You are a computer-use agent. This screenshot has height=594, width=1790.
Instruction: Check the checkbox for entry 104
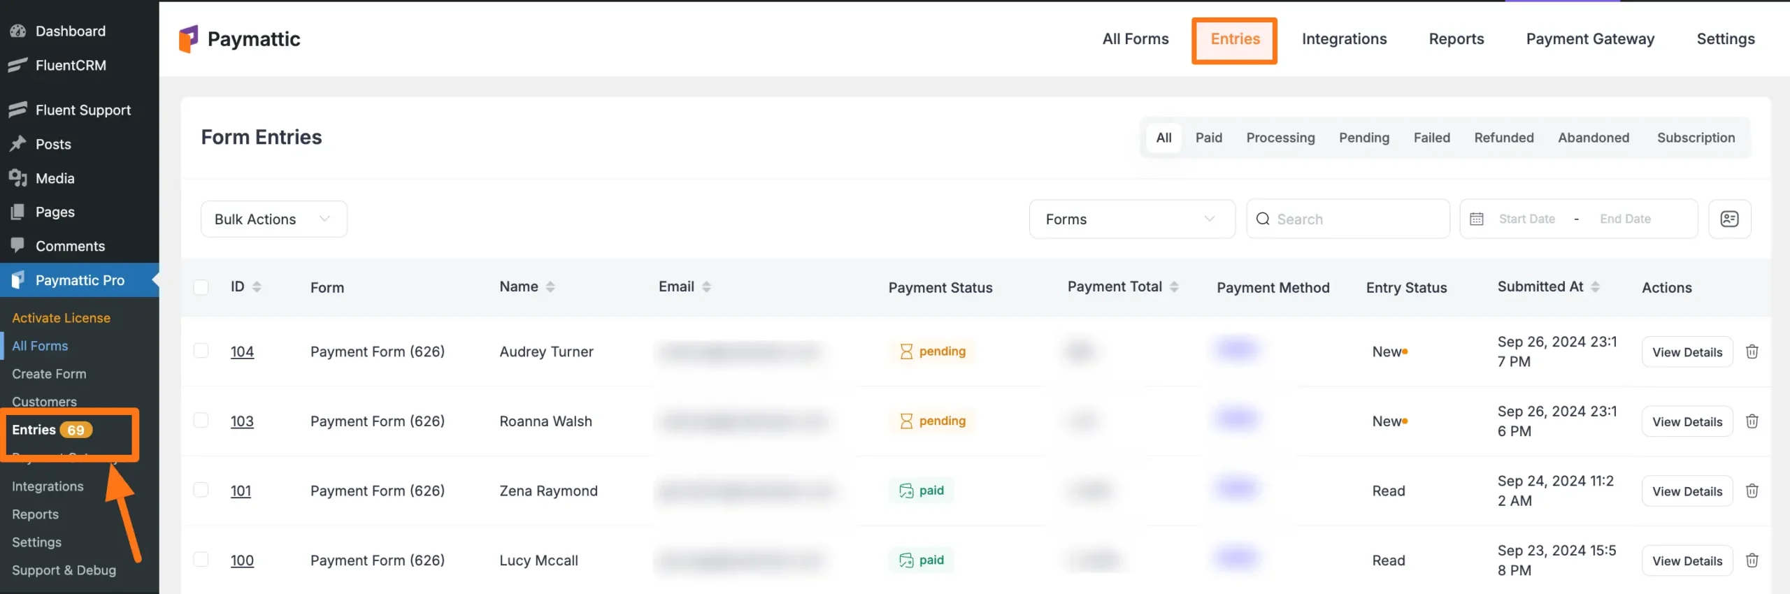[201, 350]
